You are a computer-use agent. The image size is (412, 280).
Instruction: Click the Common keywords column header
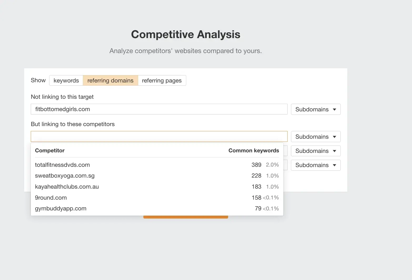click(x=253, y=151)
